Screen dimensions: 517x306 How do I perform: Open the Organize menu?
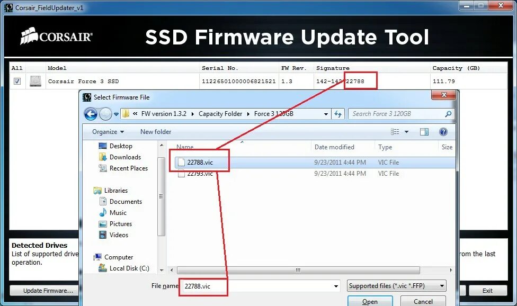108,132
